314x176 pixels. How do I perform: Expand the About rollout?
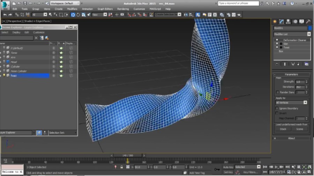pyautogui.click(x=291, y=138)
